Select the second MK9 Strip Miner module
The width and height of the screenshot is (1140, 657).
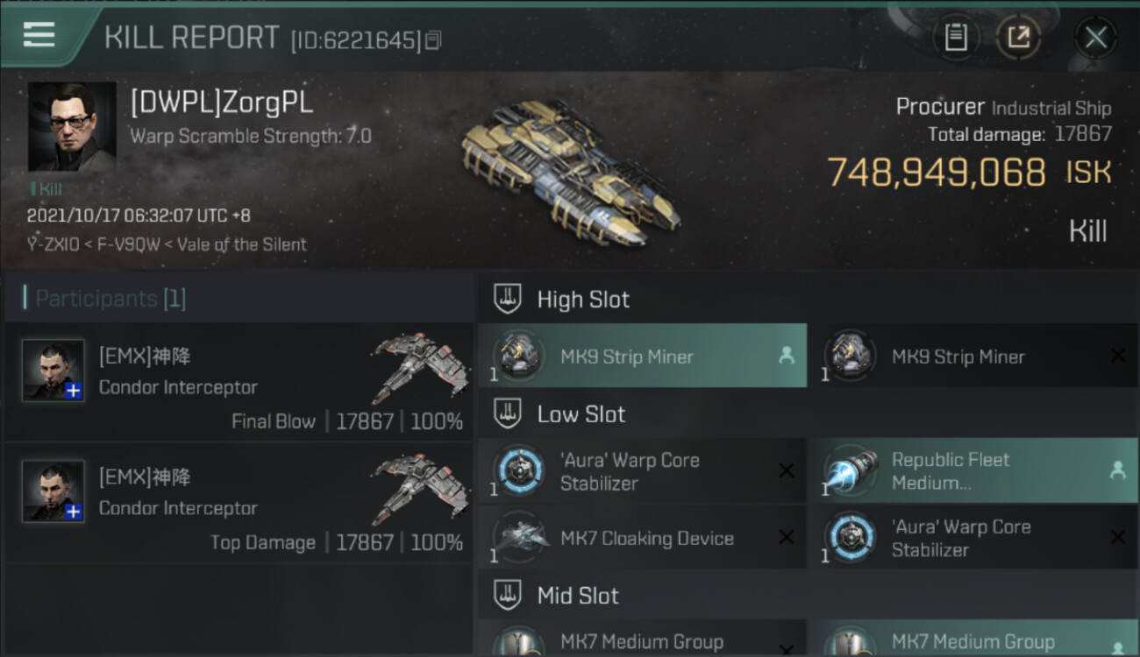[x=973, y=356]
